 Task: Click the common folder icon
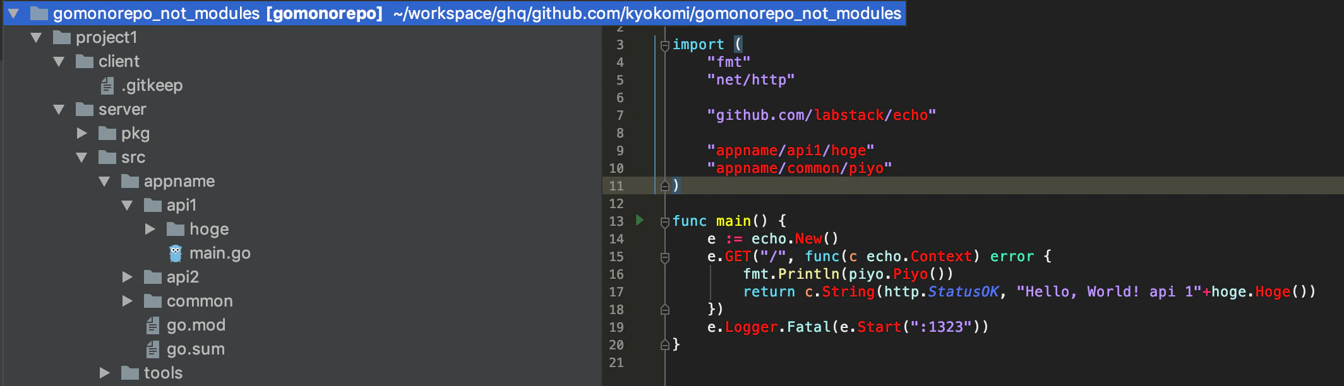[153, 301]
